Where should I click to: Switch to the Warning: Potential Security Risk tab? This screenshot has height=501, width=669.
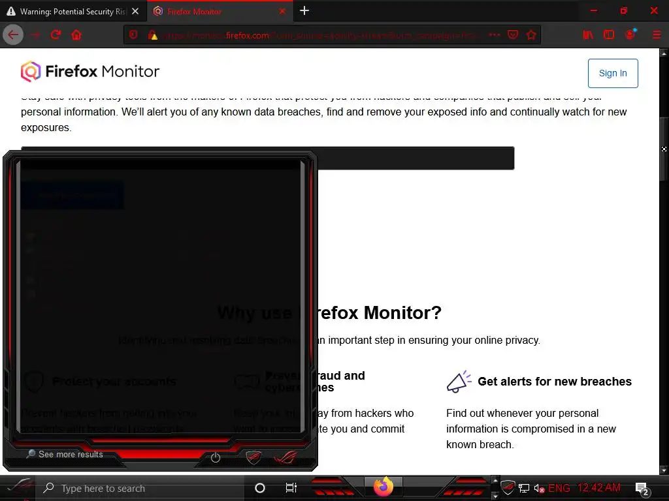[x=73, y=12]
